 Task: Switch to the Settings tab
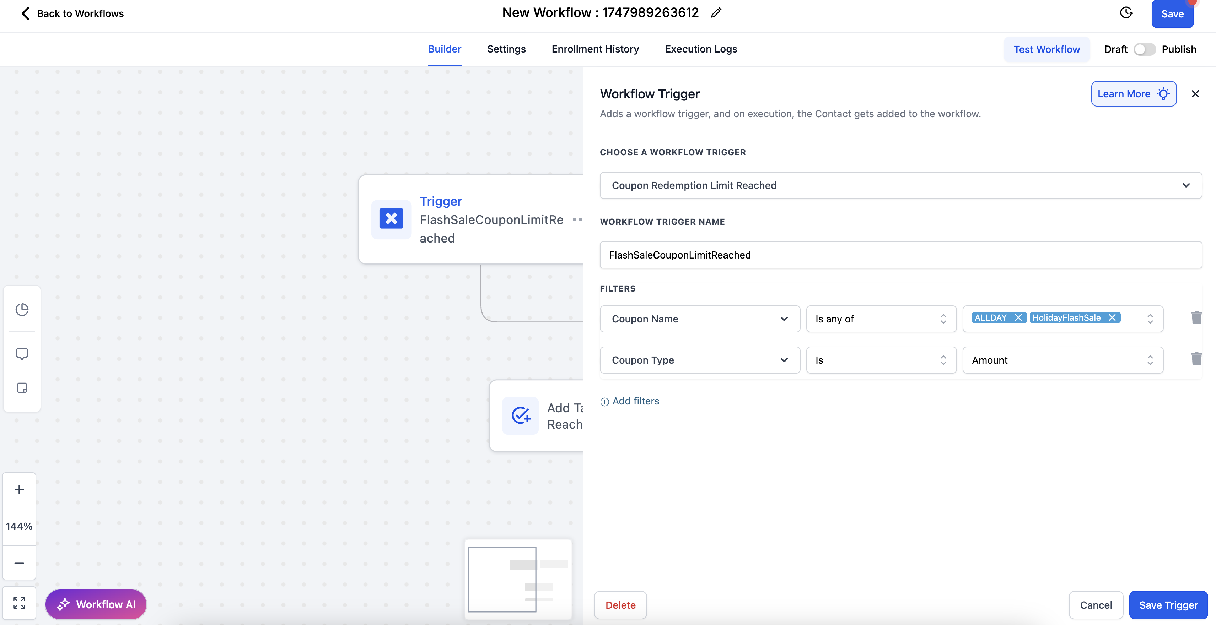tap(506, 49)
